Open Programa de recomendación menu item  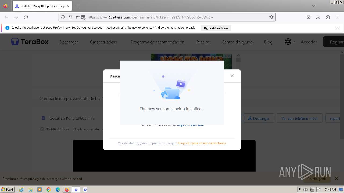point(157,42)
